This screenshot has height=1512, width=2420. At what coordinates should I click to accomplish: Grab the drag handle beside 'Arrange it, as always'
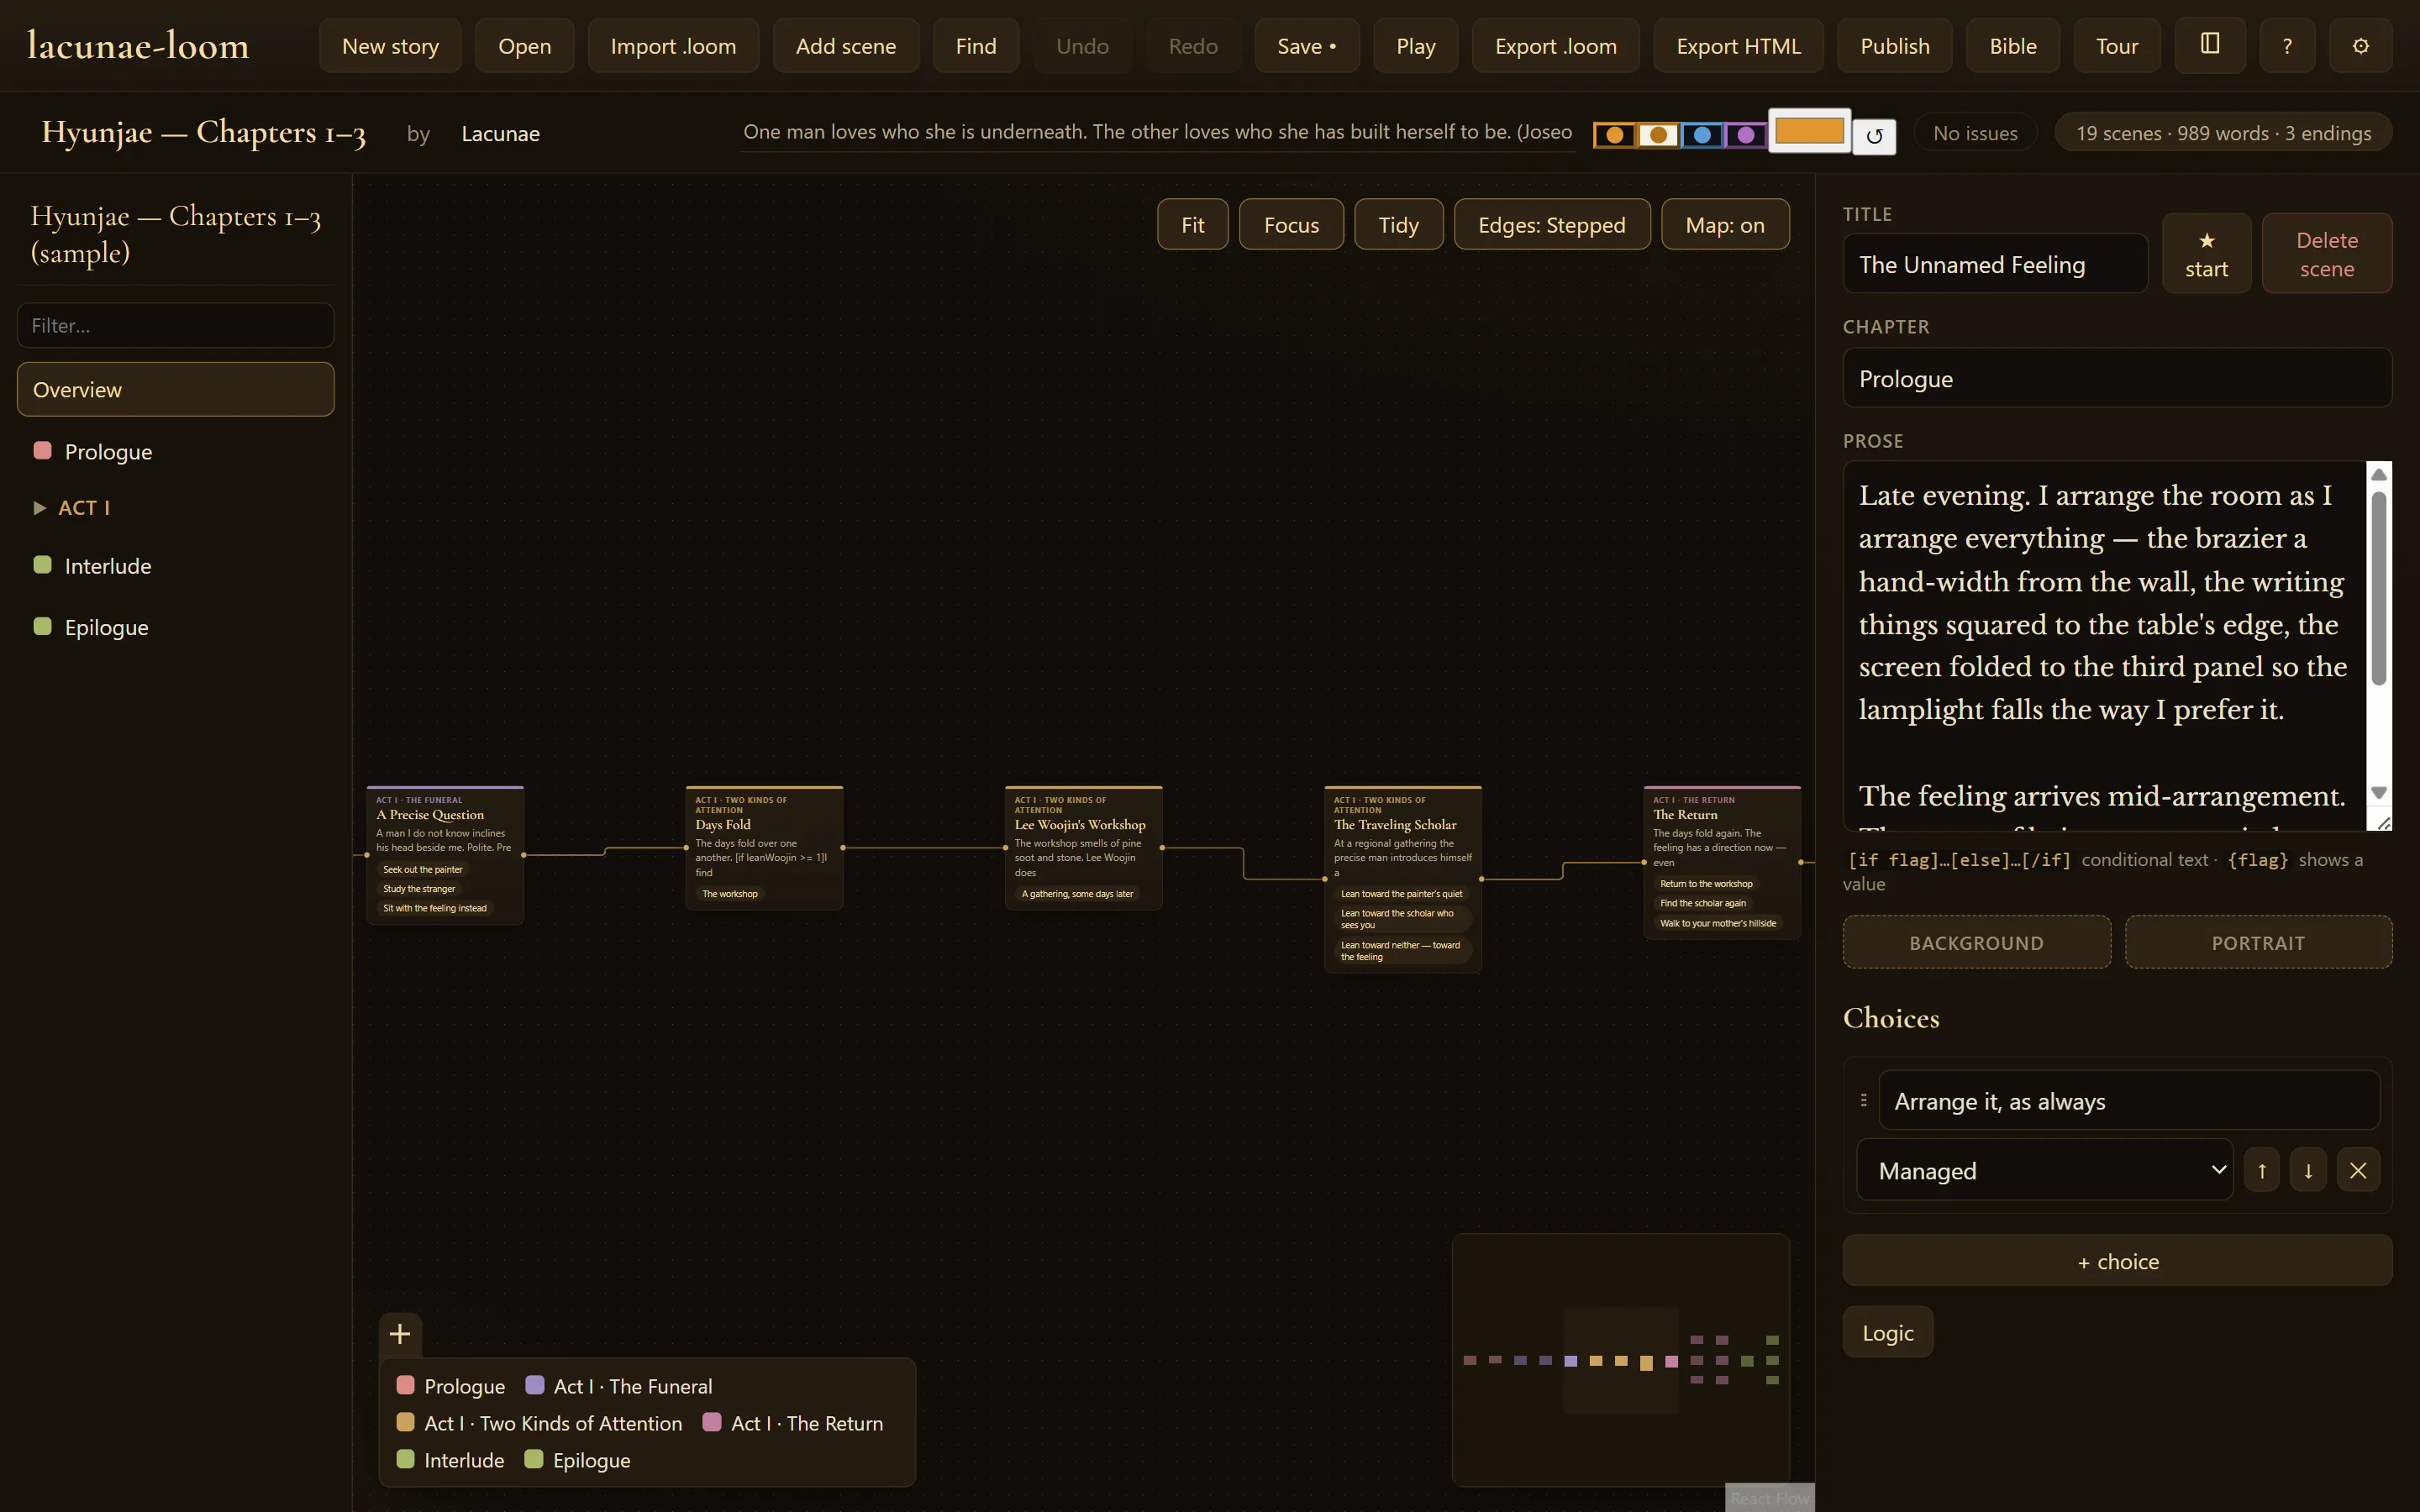(1863, 1100)
